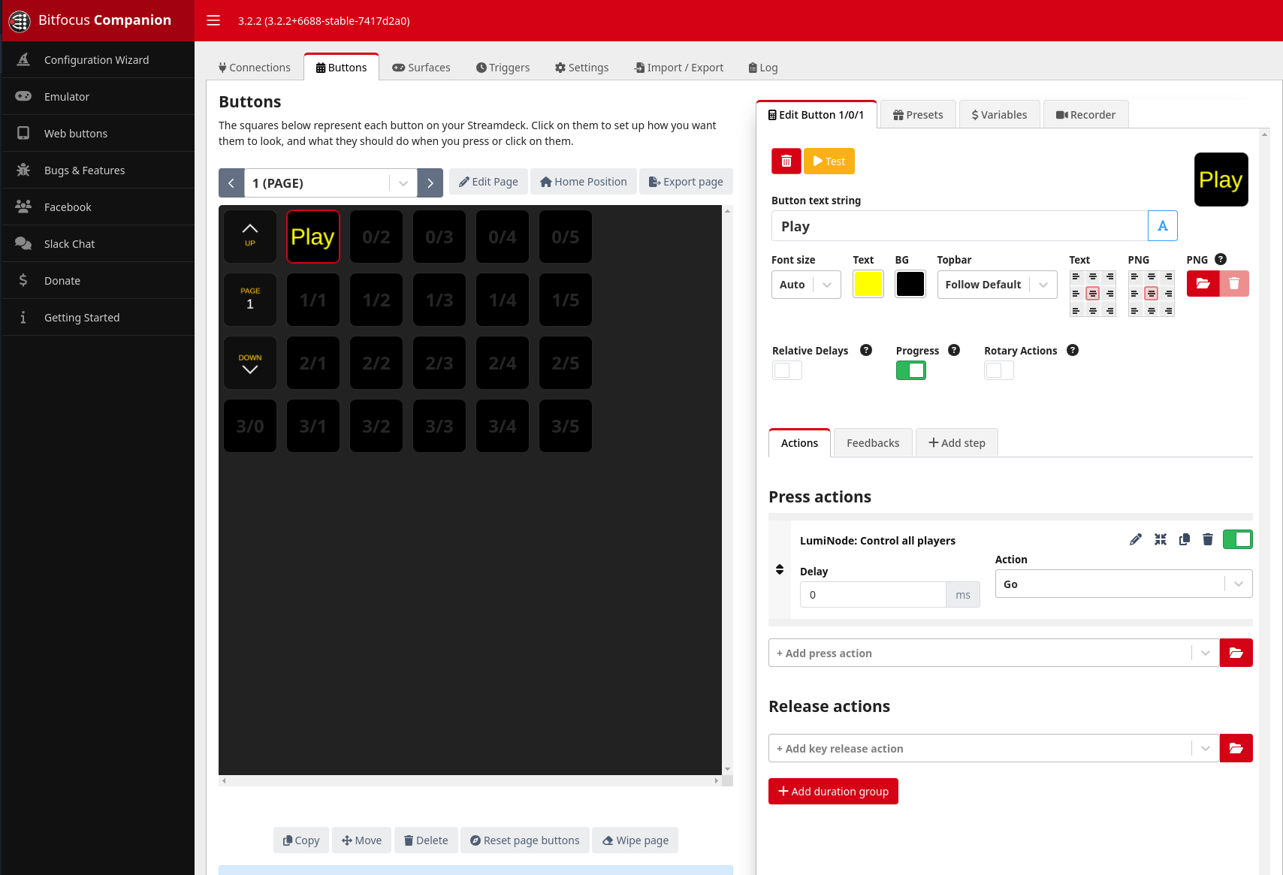Open the hamburger sidebar menu
1283x875 pixels.
pyautogui.click(x=213, y=20)
